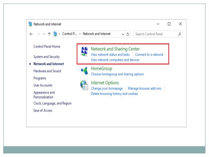Click 'Connect to a network' link

tap(149, 54)
